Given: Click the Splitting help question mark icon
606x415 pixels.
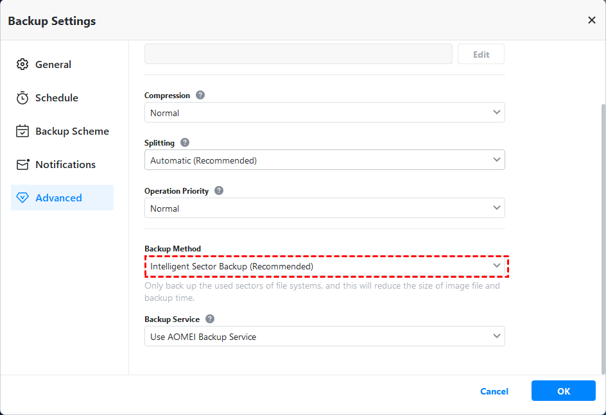Looking at the screenshot, I should point(185,142).
